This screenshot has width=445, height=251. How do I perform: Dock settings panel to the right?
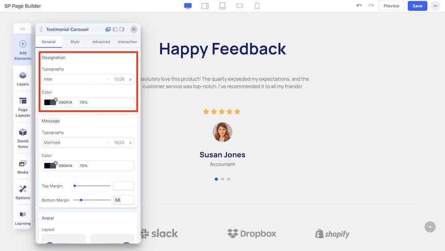coord(122,29)
